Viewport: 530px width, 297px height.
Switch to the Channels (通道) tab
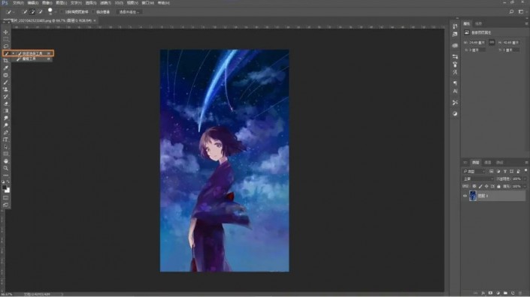click(x=487, y=163)
